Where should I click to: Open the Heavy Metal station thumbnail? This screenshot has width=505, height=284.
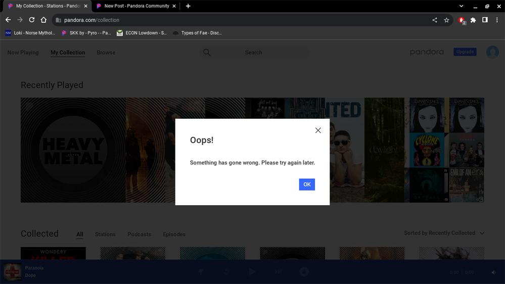tap(73, 150)
